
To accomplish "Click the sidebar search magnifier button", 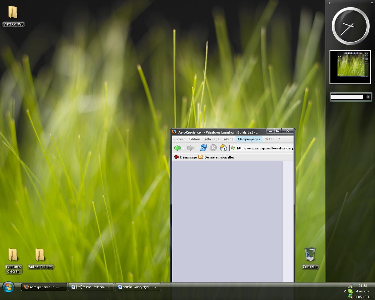I will tap(368, 97).
